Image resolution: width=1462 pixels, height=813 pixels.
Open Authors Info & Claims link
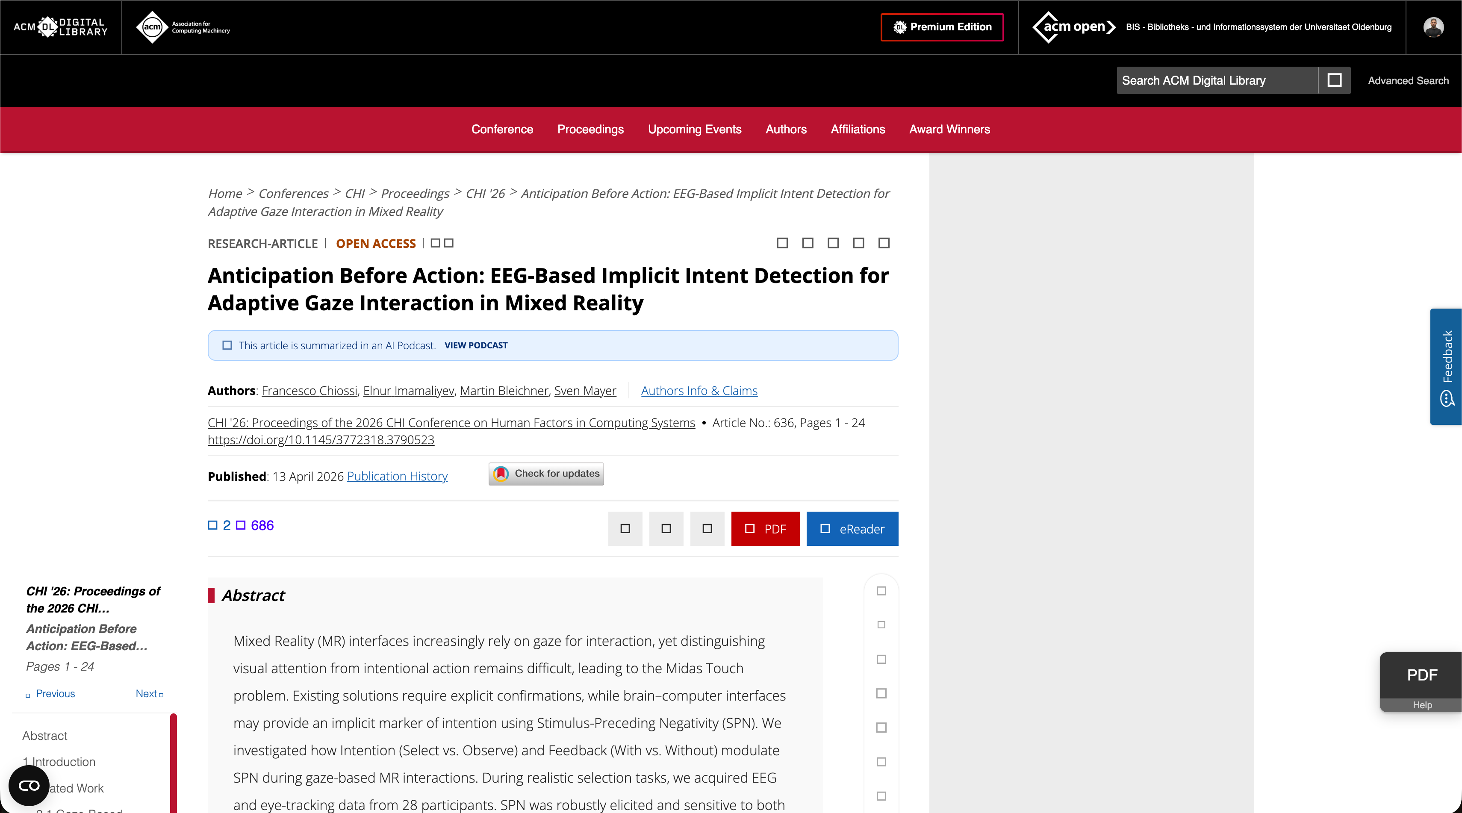click(x=699, y=390)
